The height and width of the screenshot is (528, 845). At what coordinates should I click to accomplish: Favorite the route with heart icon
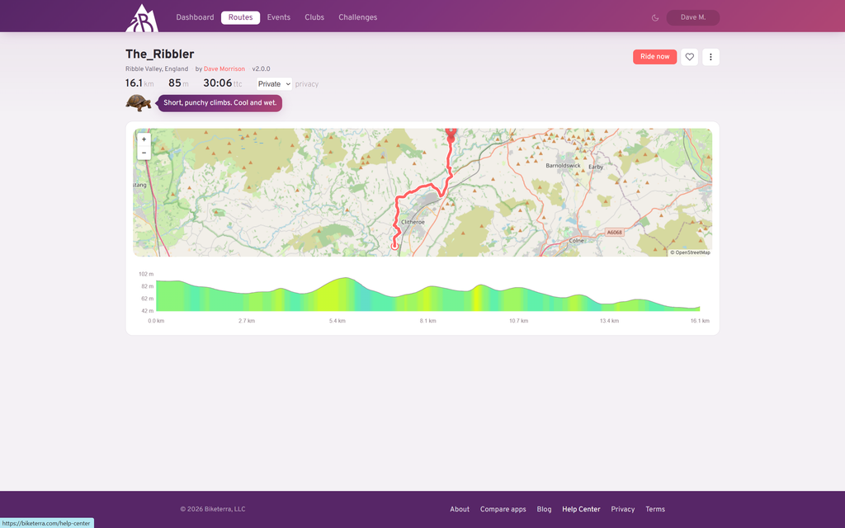pyautogui.click(x=689, y=57)
